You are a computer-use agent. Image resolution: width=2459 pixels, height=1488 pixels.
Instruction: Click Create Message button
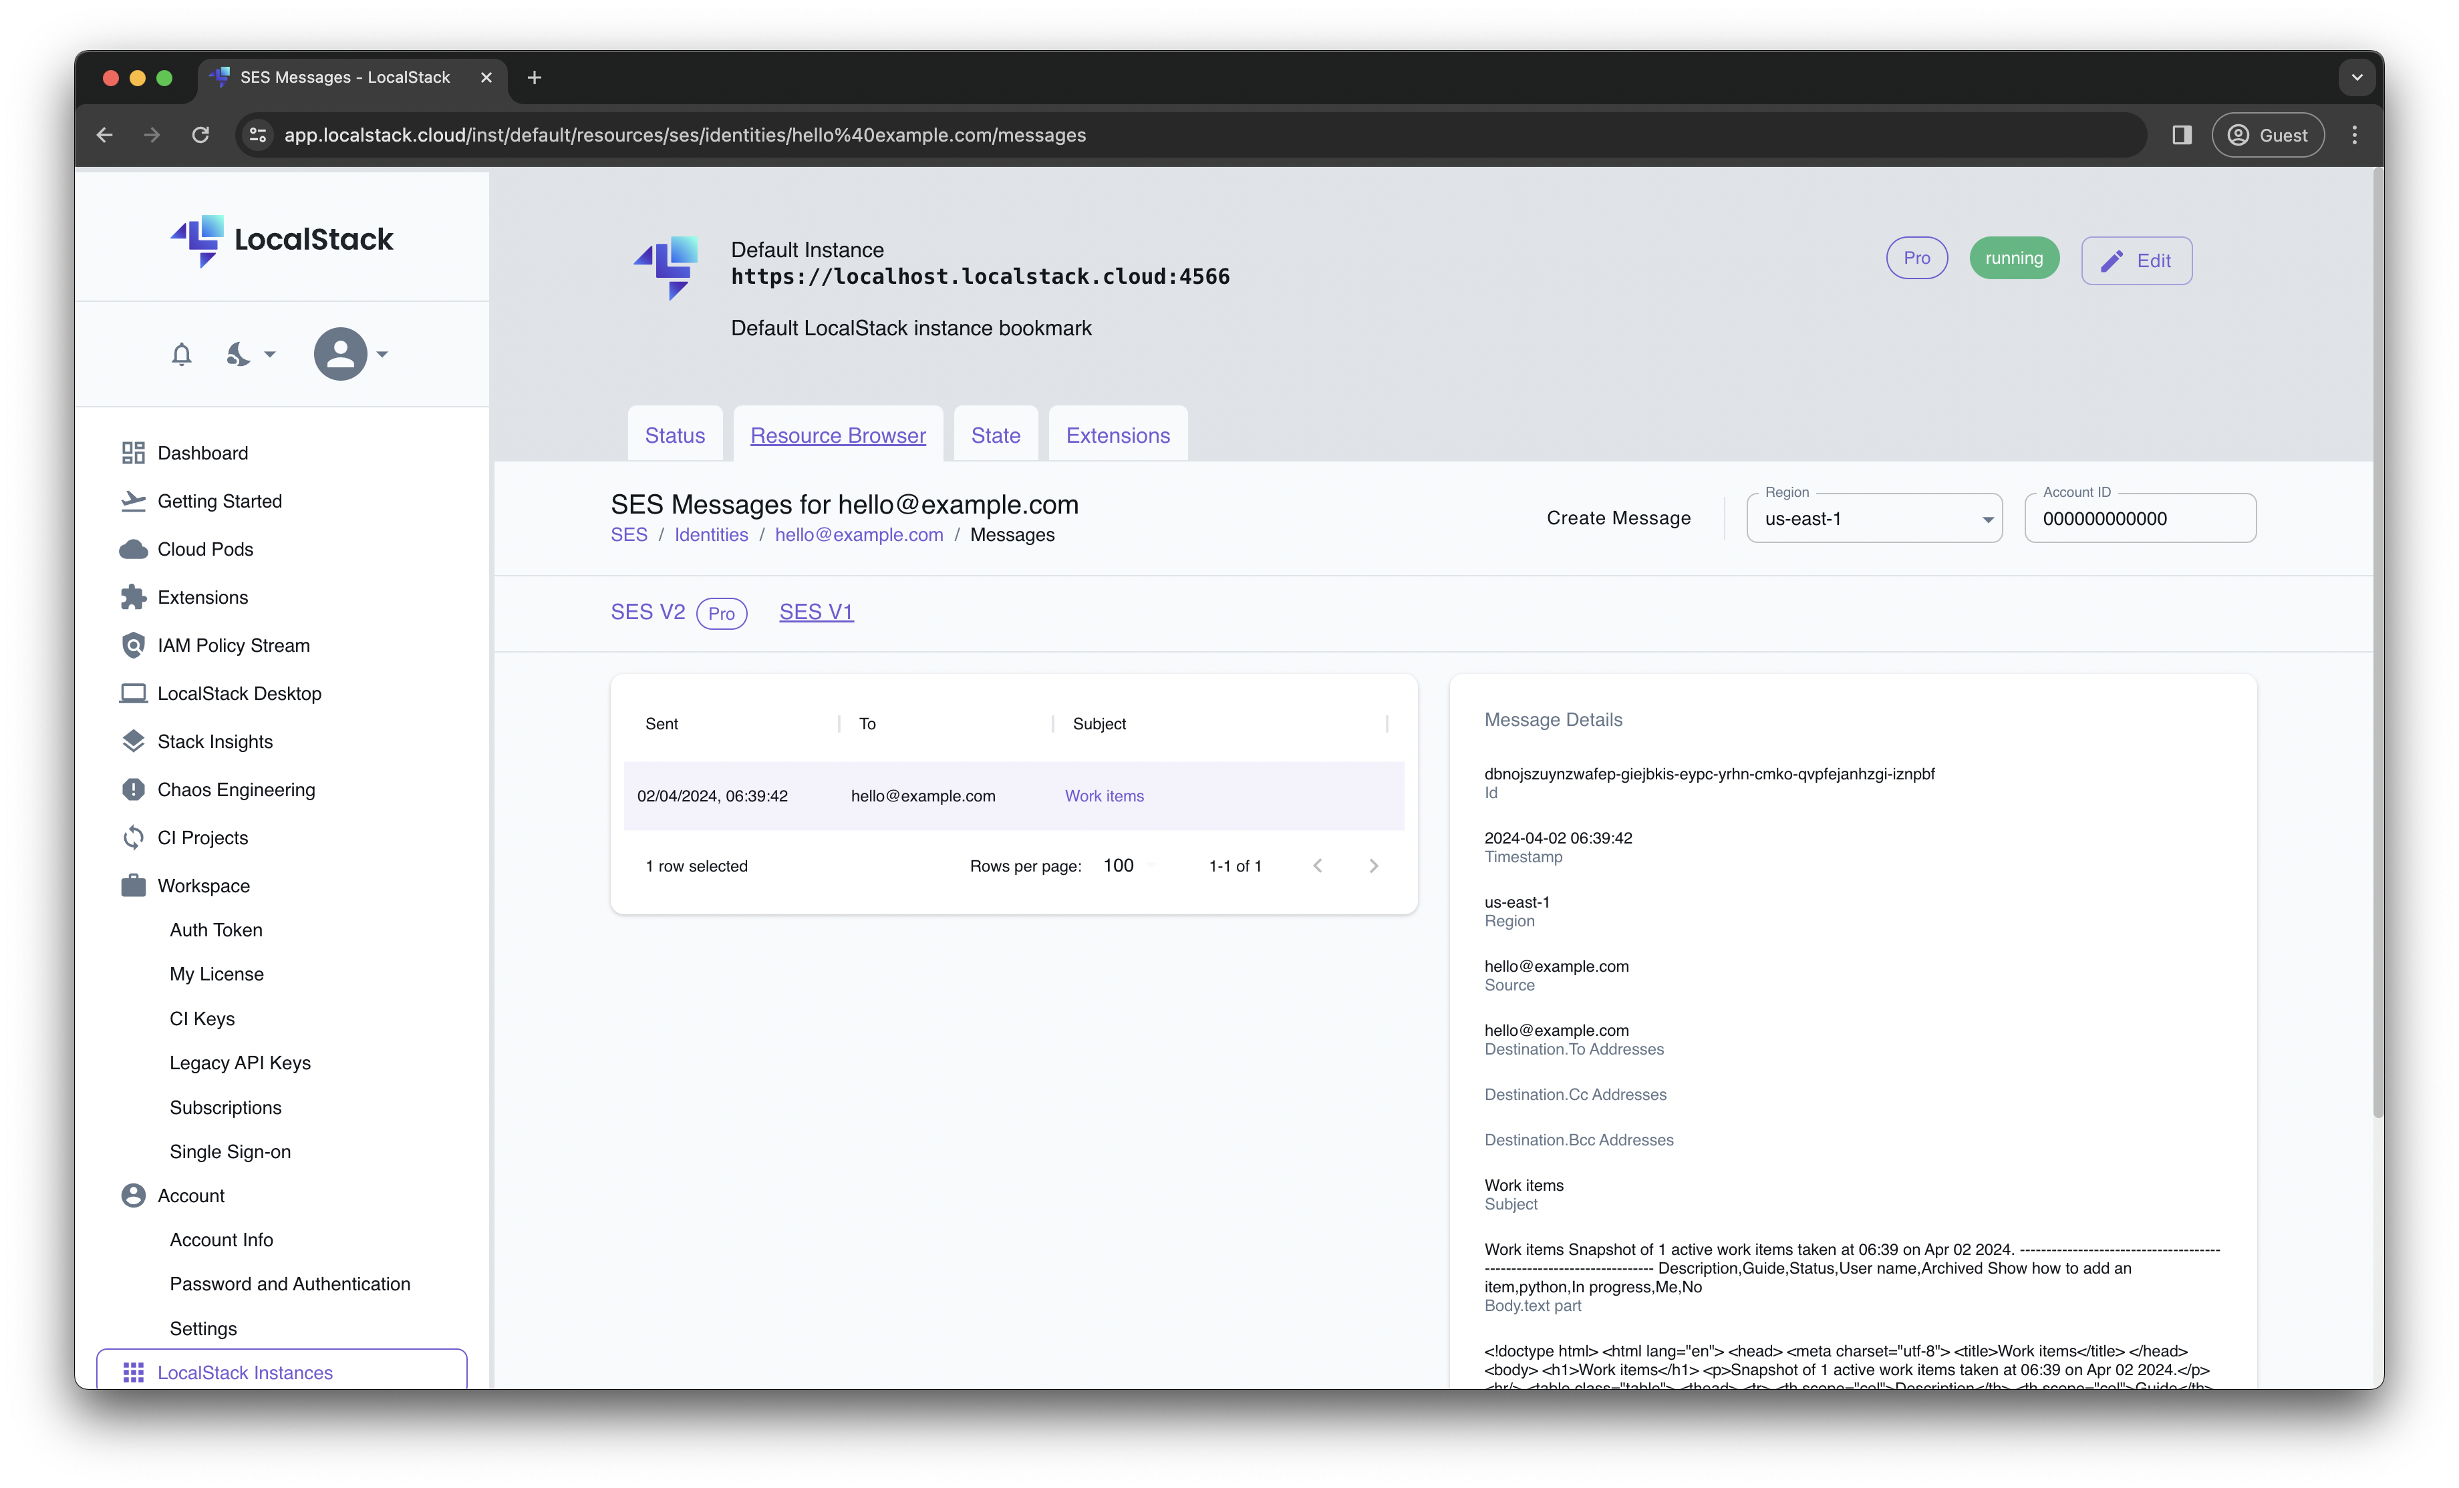click(x=1618, y=518)
